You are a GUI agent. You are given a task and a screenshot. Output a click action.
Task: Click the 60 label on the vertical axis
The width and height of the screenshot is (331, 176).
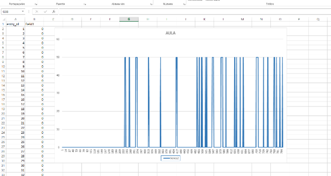[58, 39]
